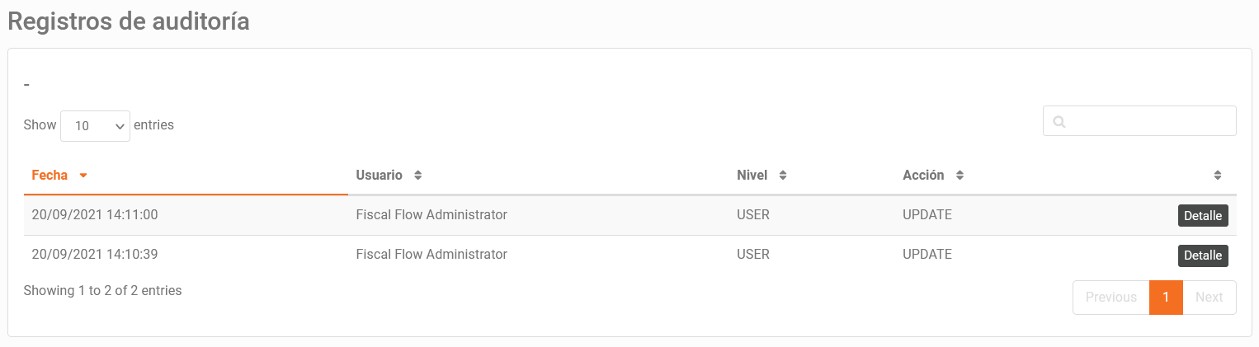This screenshot has height=347, width=1259.
Task: Go to the Next page
Action: pos(1209,298)
